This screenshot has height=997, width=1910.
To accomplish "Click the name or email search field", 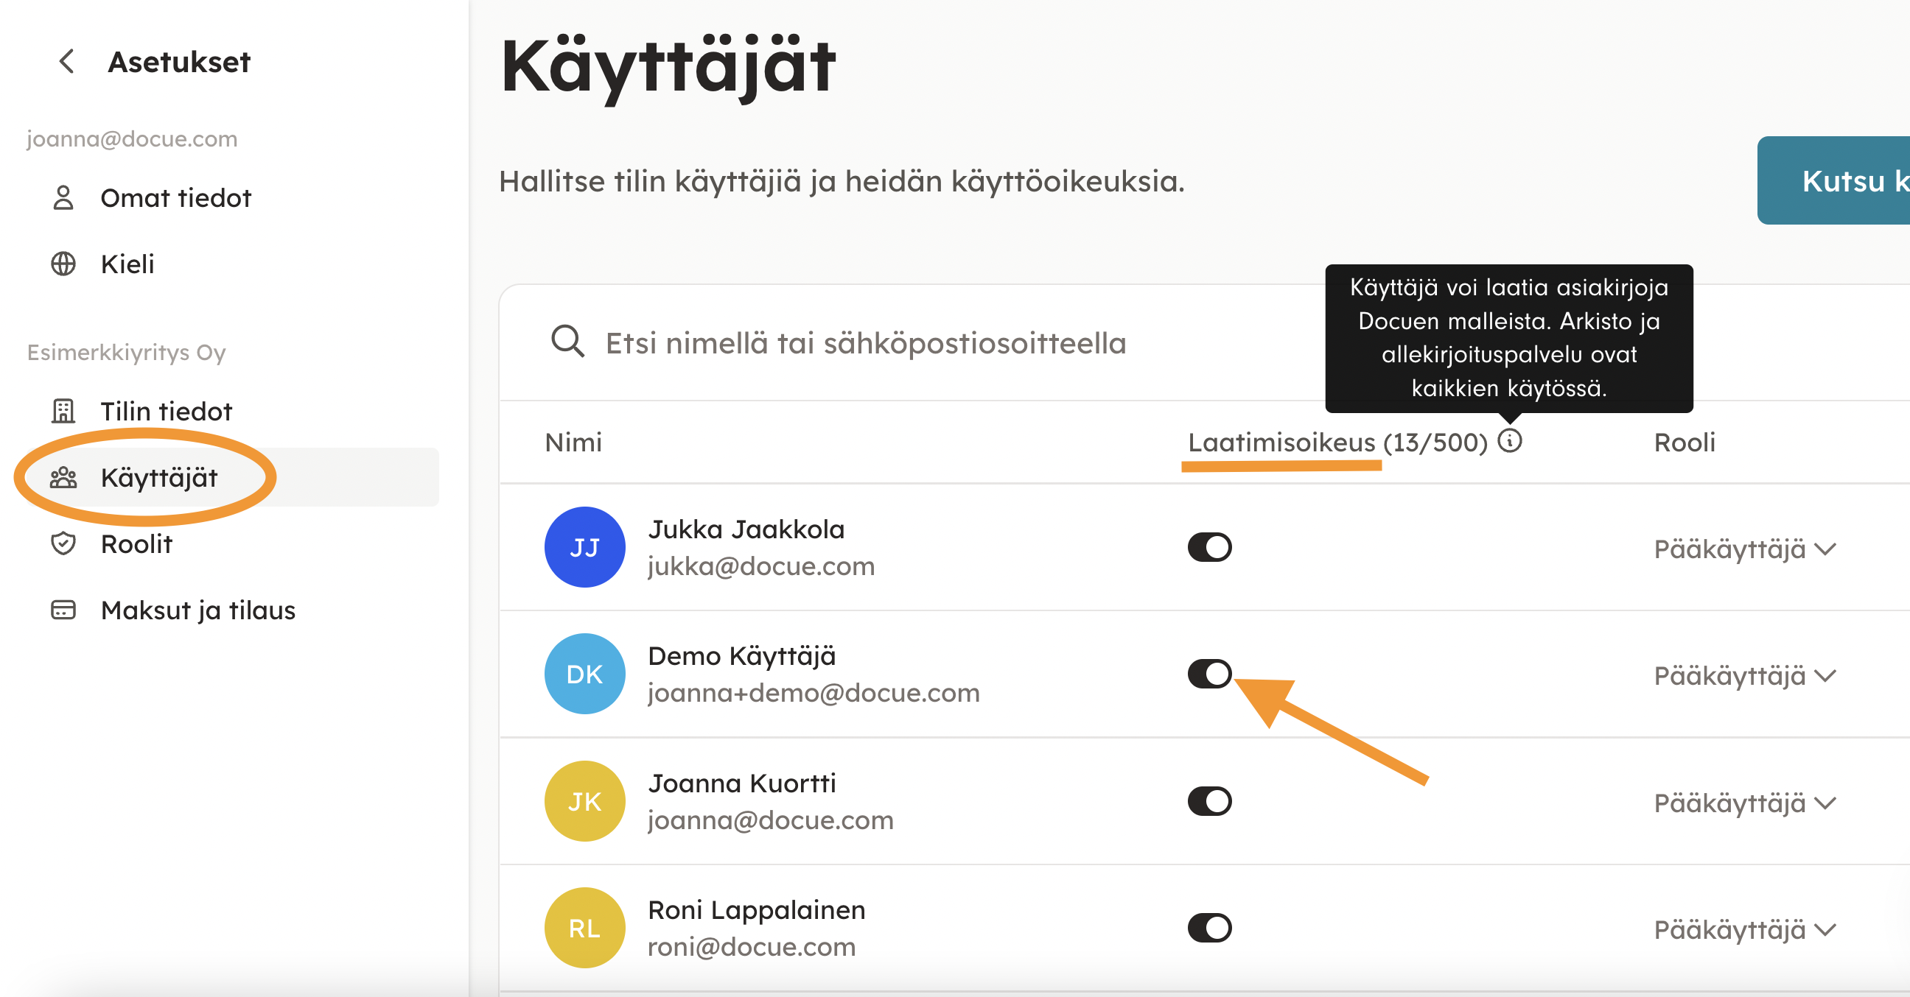I will [864, 343].
